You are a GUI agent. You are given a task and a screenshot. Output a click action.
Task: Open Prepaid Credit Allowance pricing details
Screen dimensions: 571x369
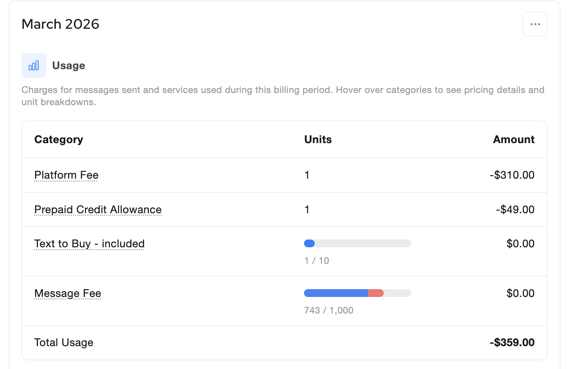(98, 210)
